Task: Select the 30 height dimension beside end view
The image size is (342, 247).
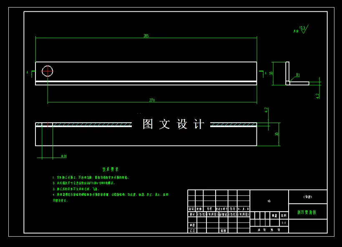Action: click(271, 73)
